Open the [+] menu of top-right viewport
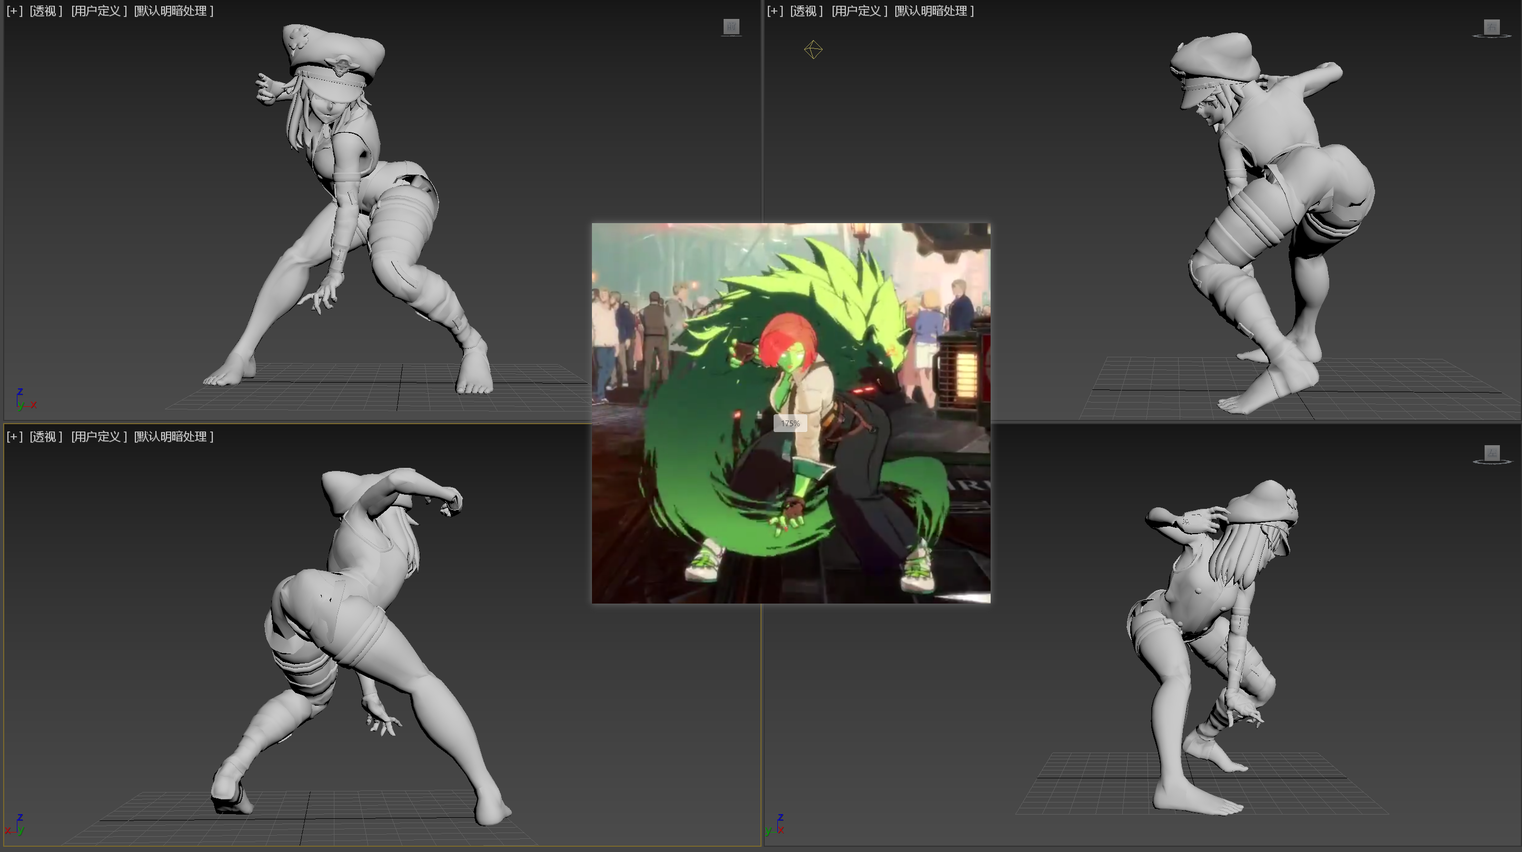This screenshot has width=1522, height=852. (775, 11)
